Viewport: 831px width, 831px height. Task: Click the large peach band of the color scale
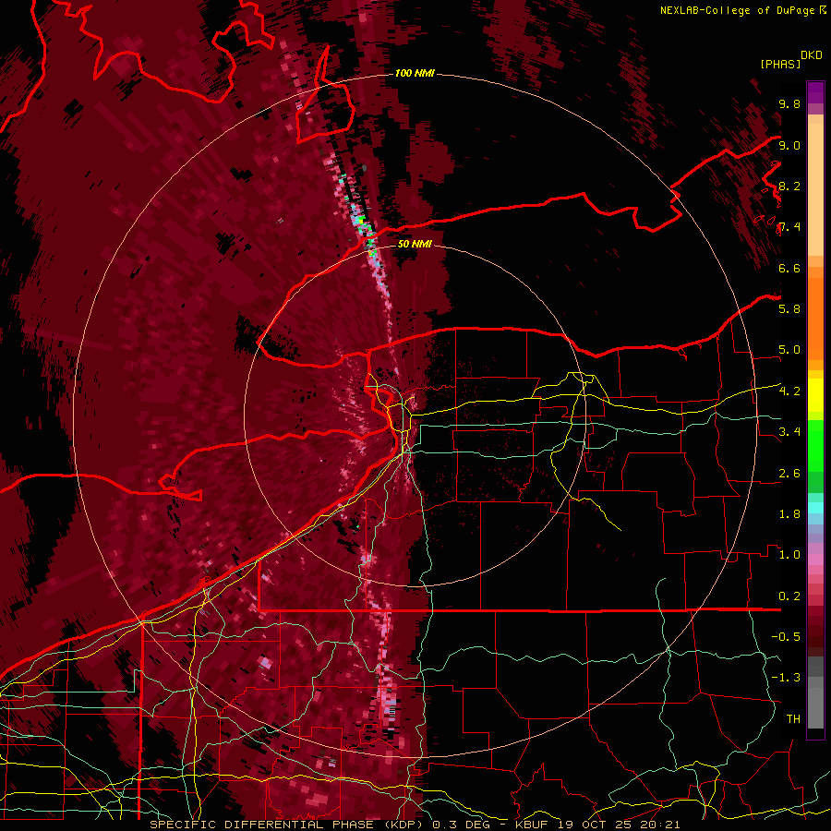pyautogui.click(x=815, y=189)
